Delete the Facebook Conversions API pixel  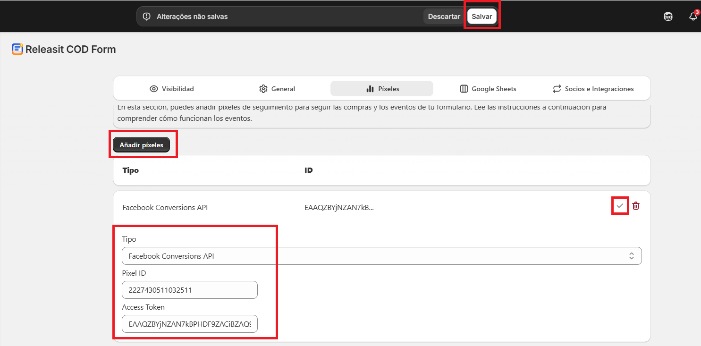[636, 206]
